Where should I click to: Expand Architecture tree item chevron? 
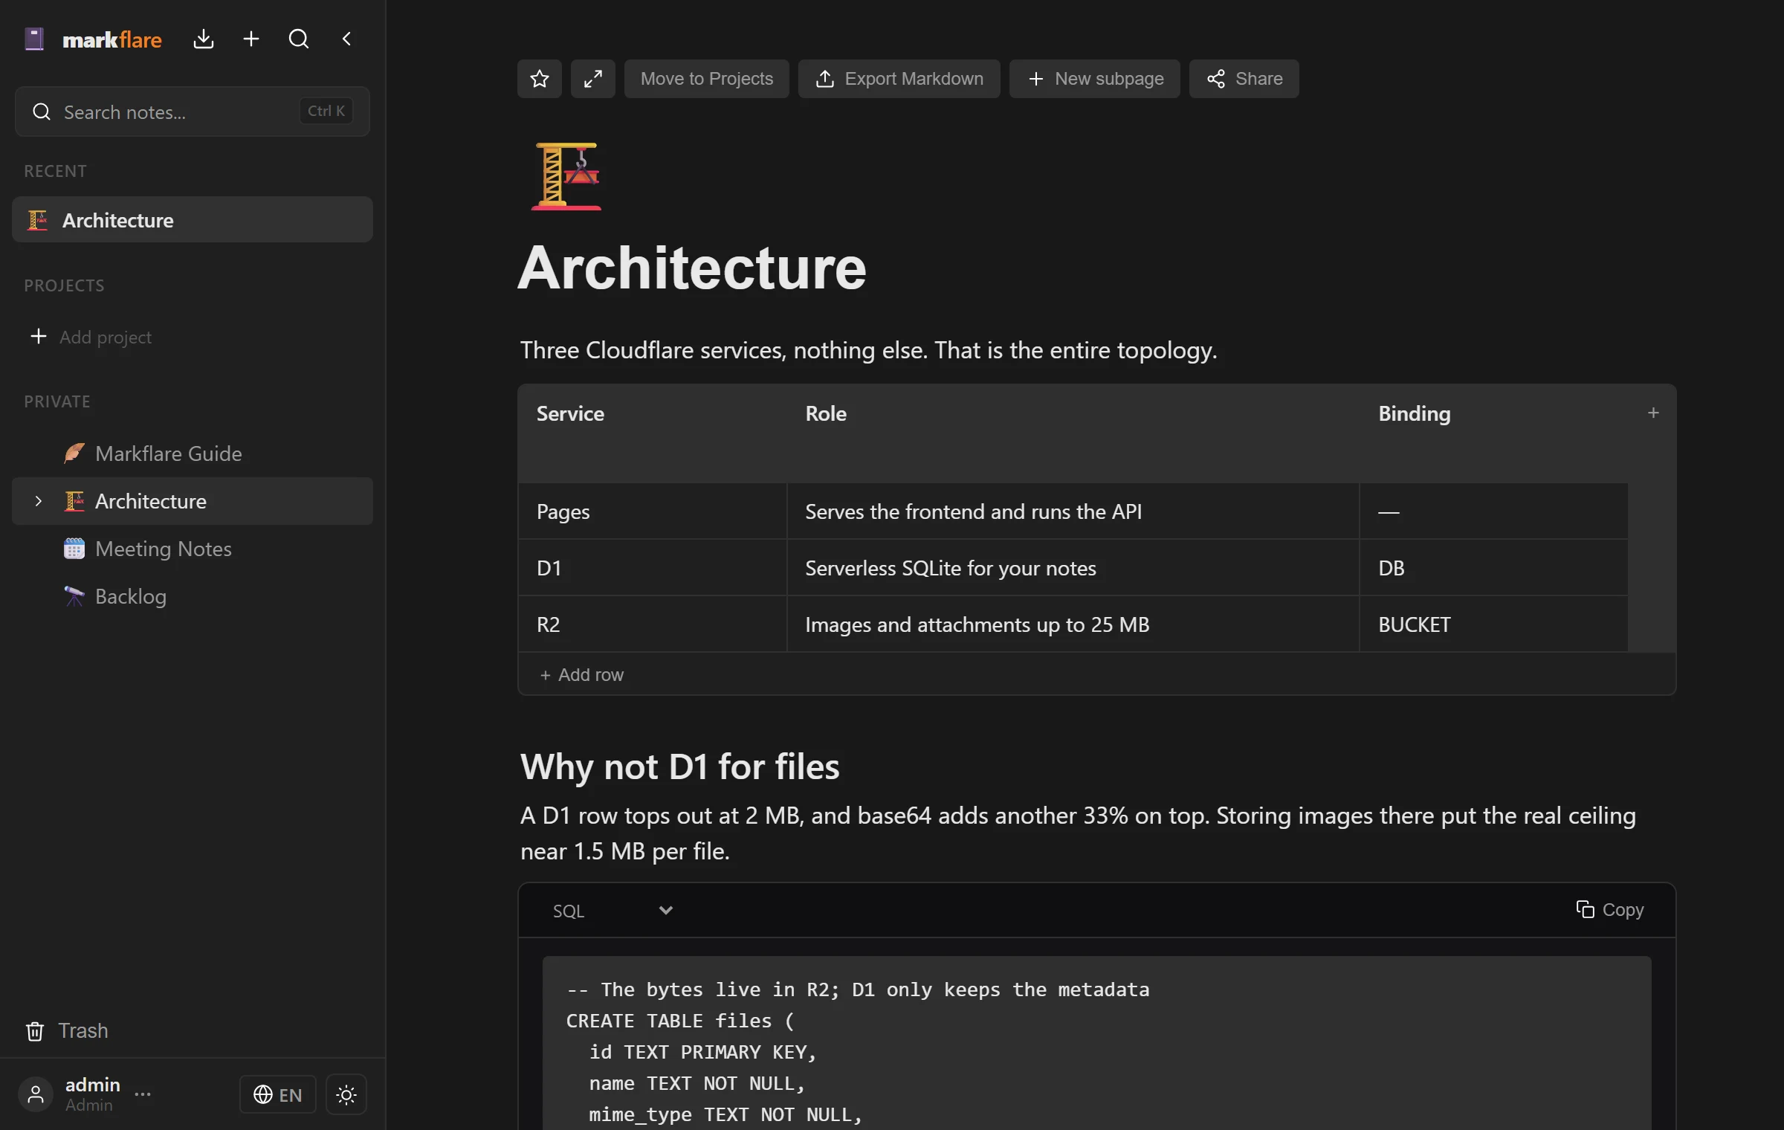click(x=39, y=501)
